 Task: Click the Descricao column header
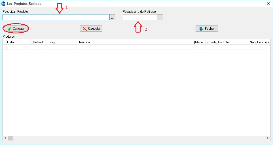coord(134,42)
